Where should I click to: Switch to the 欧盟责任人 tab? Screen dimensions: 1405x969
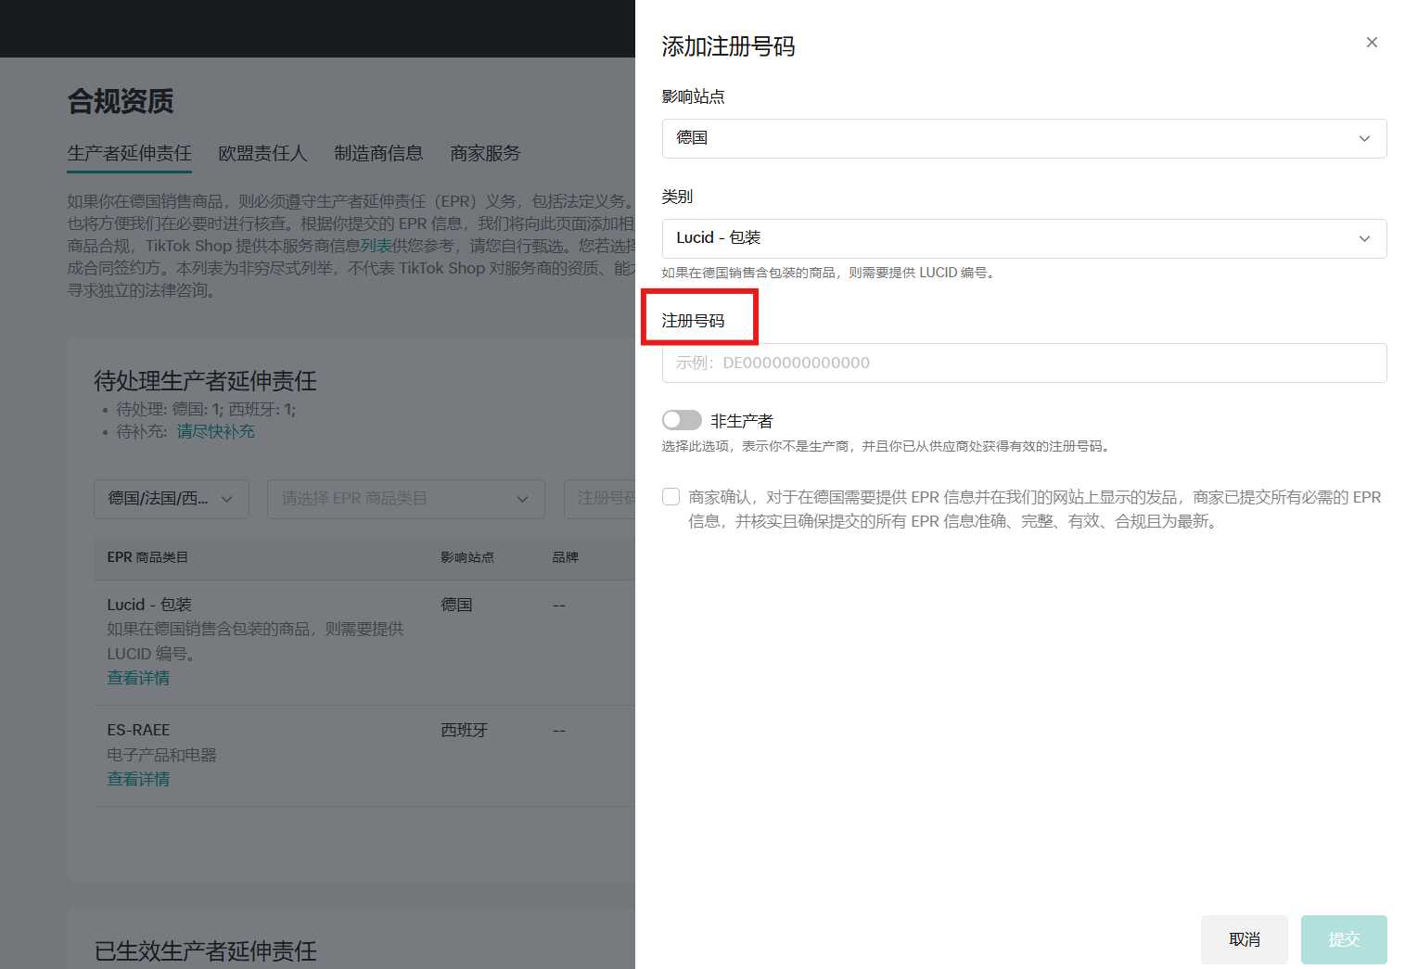coord(262,153)
